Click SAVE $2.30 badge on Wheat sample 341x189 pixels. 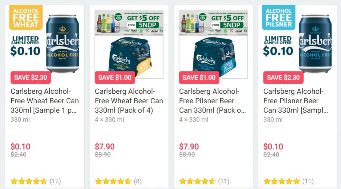click(x=31, y=78)
